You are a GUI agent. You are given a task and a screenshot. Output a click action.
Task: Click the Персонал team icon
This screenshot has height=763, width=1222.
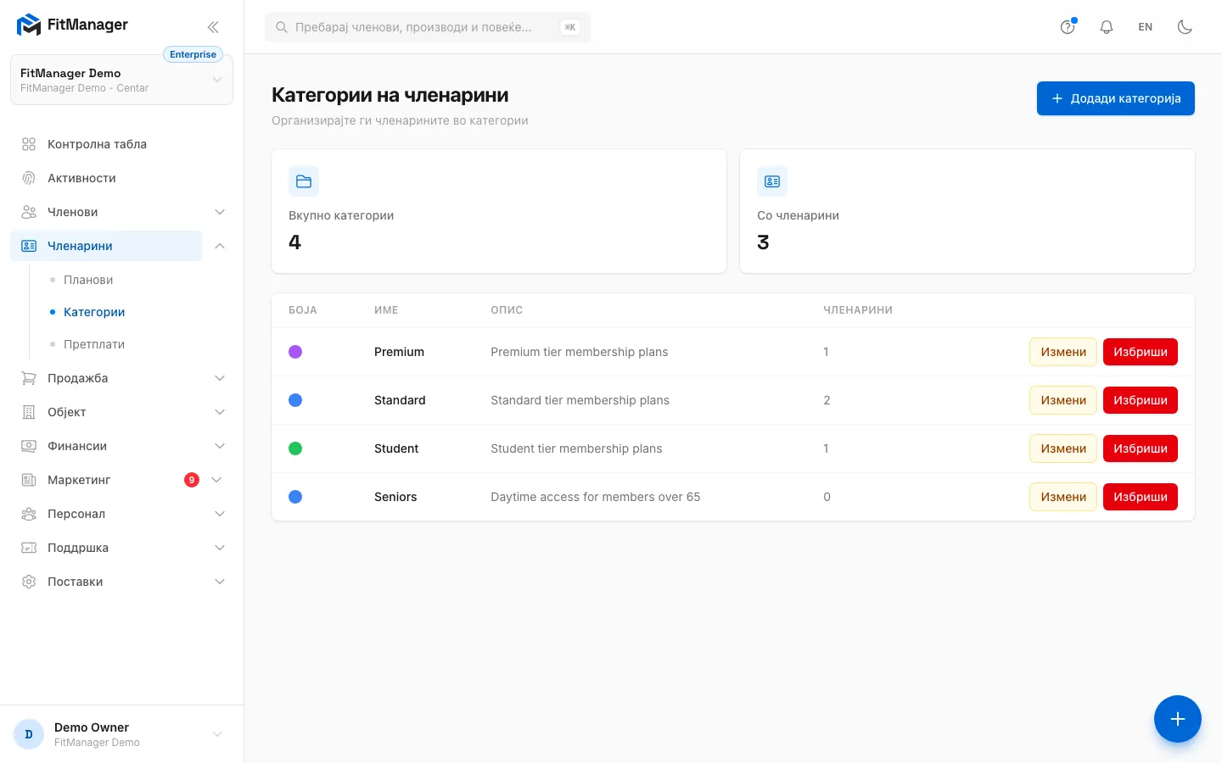click(29, 514)
